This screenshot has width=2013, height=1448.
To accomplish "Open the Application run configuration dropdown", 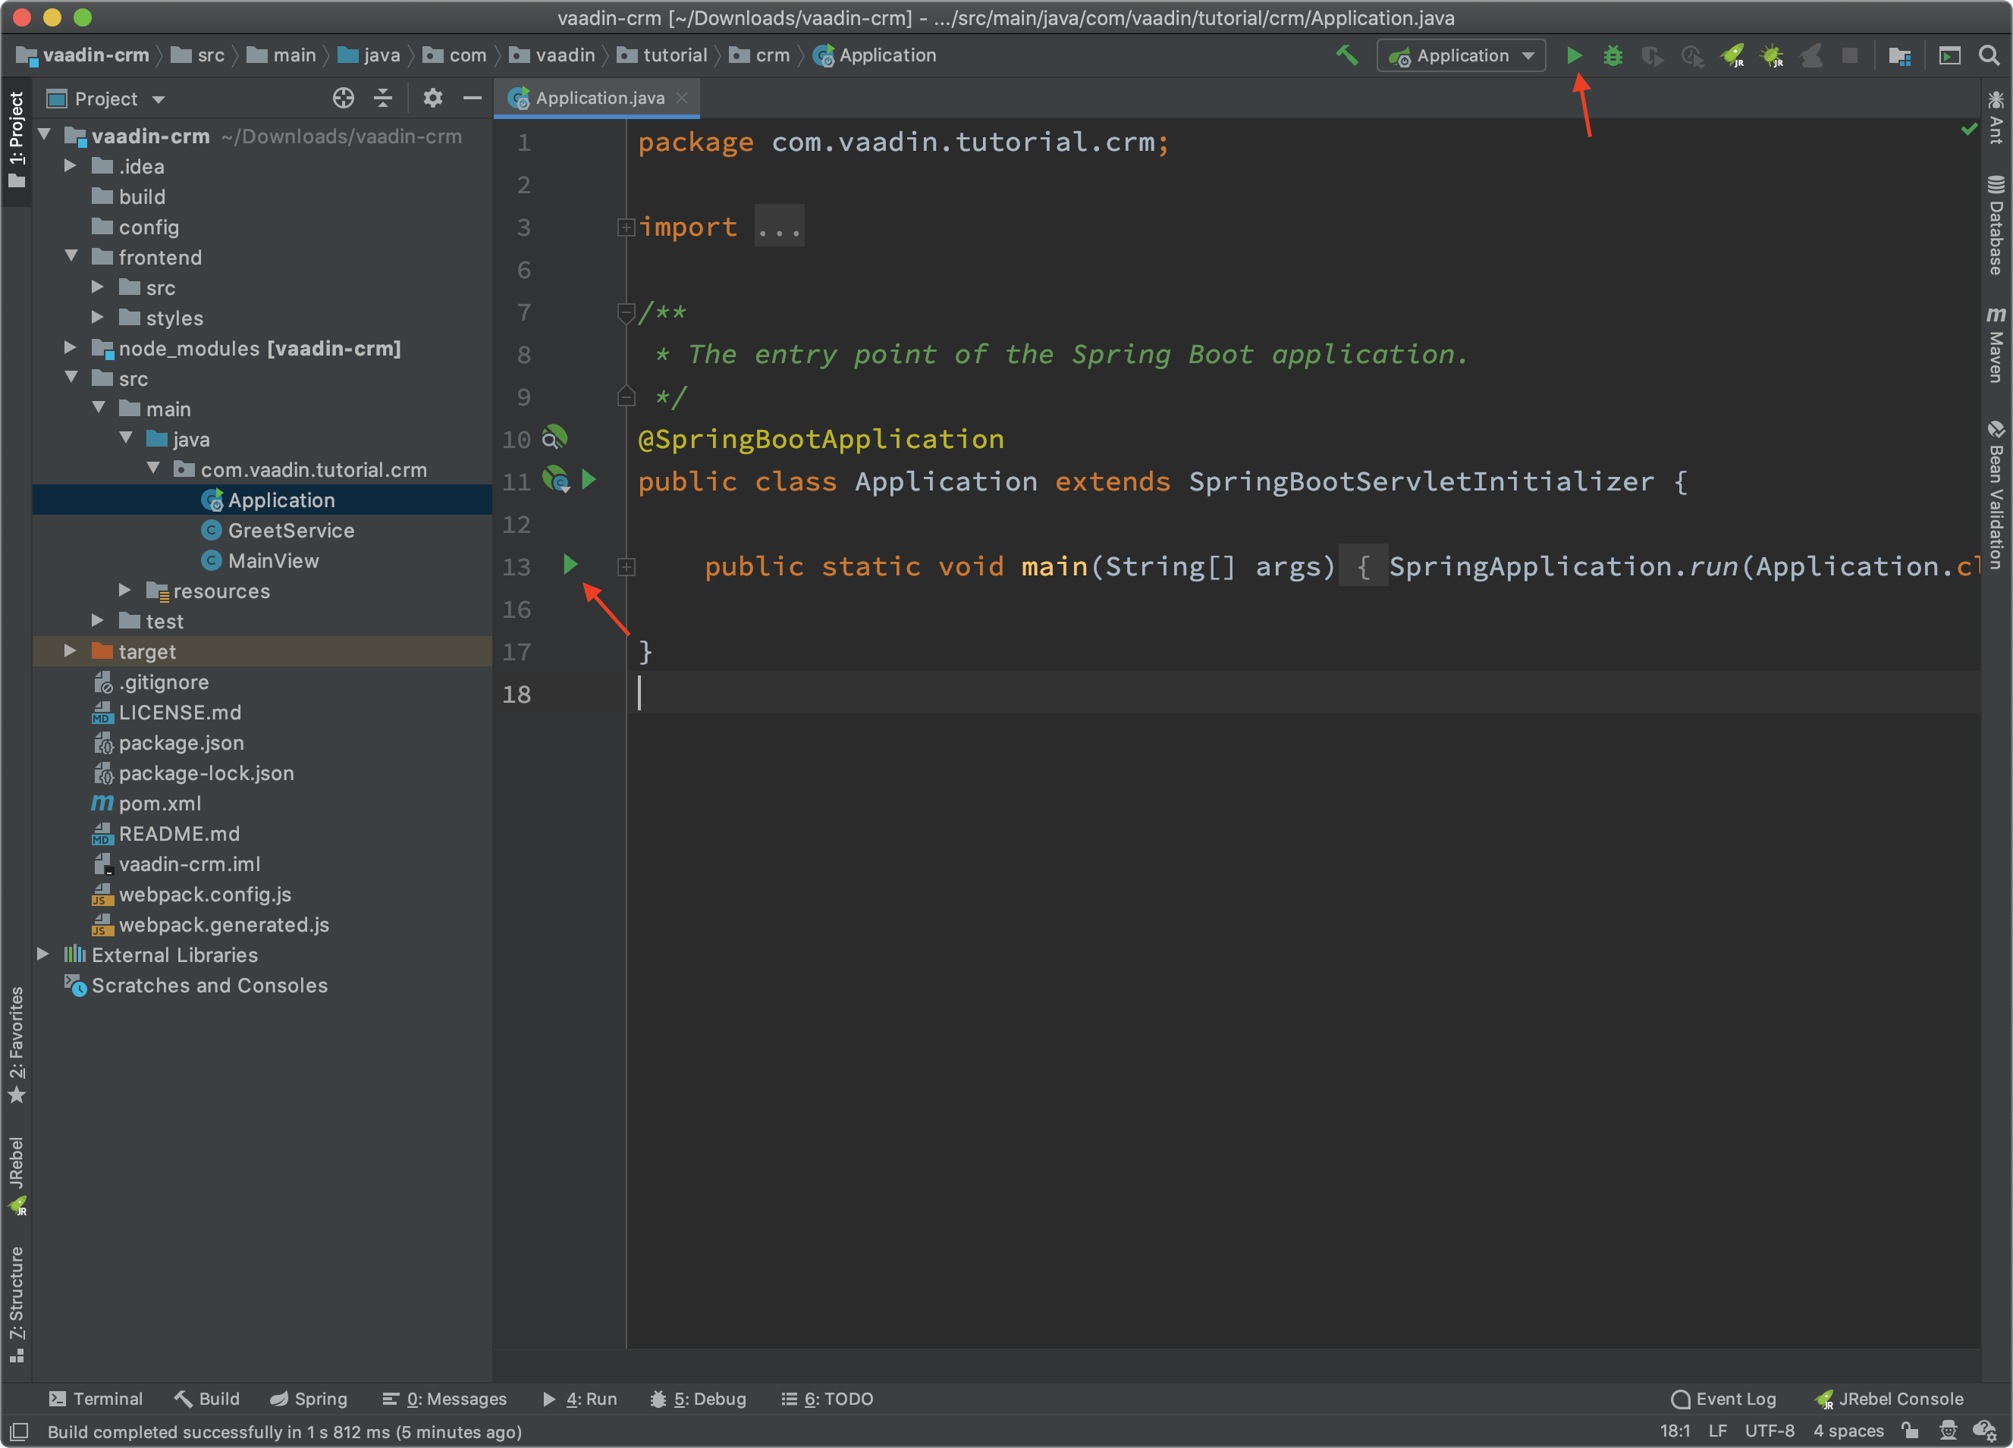I will pyautogui.click(x=1461, y=56).
